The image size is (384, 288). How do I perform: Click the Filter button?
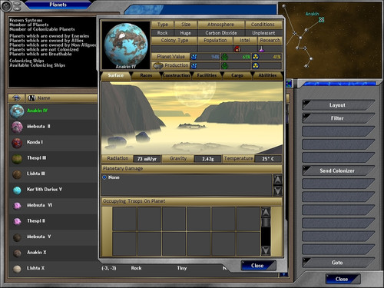click(337, 118)
